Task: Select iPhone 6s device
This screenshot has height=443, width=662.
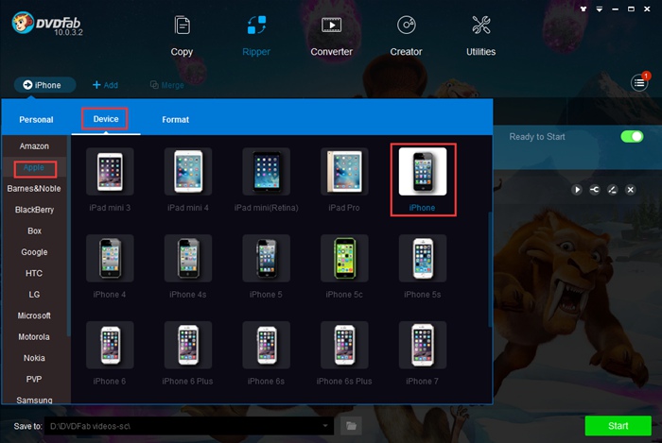Action: point(266,353)
